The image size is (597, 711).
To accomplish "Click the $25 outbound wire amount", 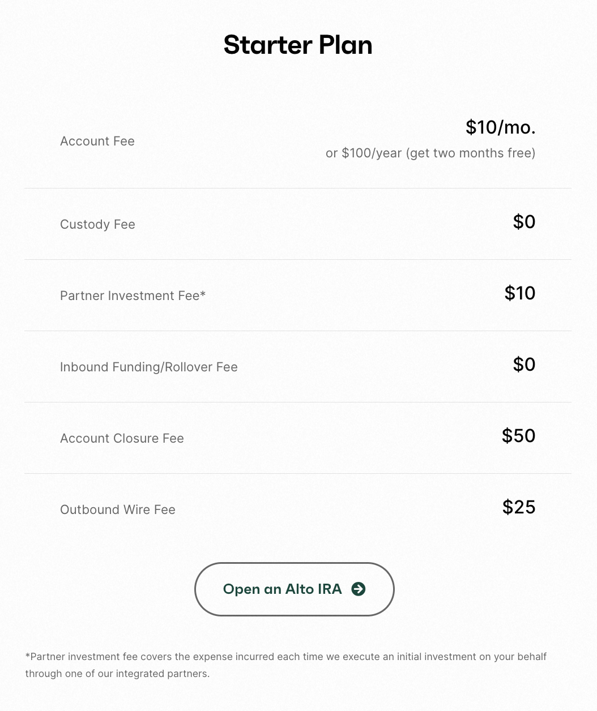I will click(x=519, y=507).
